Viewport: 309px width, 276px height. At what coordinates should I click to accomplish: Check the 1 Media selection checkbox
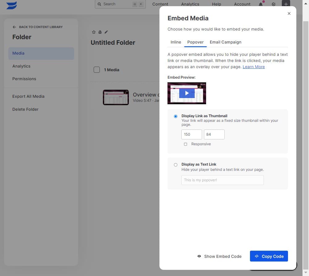coord(97,70)
